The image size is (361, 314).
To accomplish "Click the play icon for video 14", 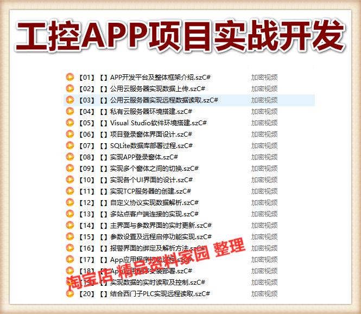I will pyautogui.click(x=70, y=225).
